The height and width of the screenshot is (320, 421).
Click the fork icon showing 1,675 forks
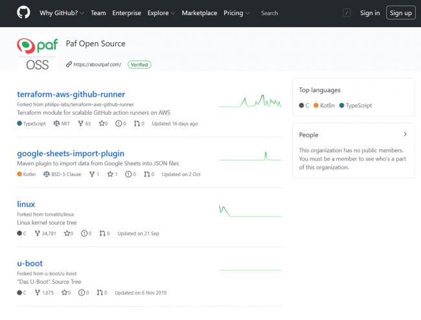click(x=38, y=293)
